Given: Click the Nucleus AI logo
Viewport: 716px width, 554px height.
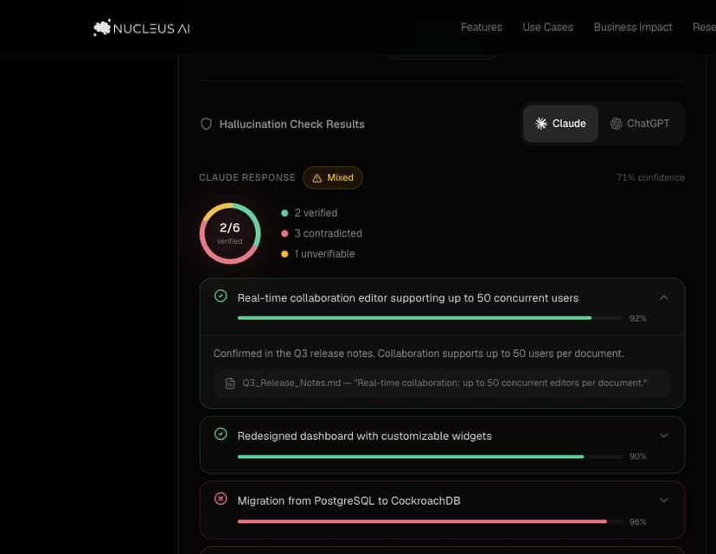Looking at the screenshot, I should (x=142, y=28).
